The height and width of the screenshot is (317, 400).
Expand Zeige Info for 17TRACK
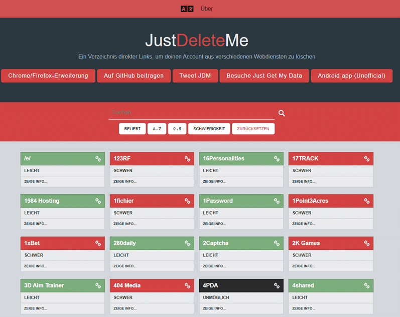(x=303, y=181)
